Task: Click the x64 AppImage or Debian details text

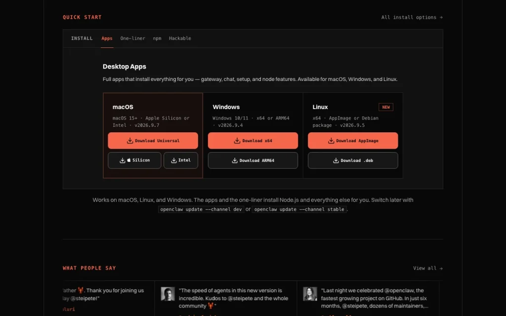Action: point(345,121)
